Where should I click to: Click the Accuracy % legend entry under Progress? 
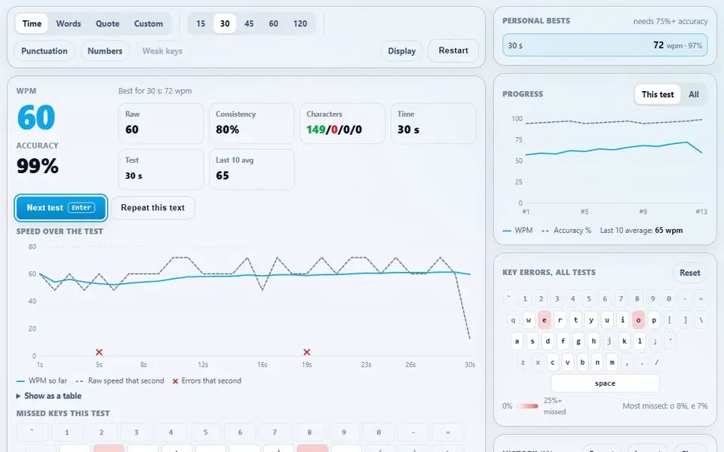click(x=566, y=231)
